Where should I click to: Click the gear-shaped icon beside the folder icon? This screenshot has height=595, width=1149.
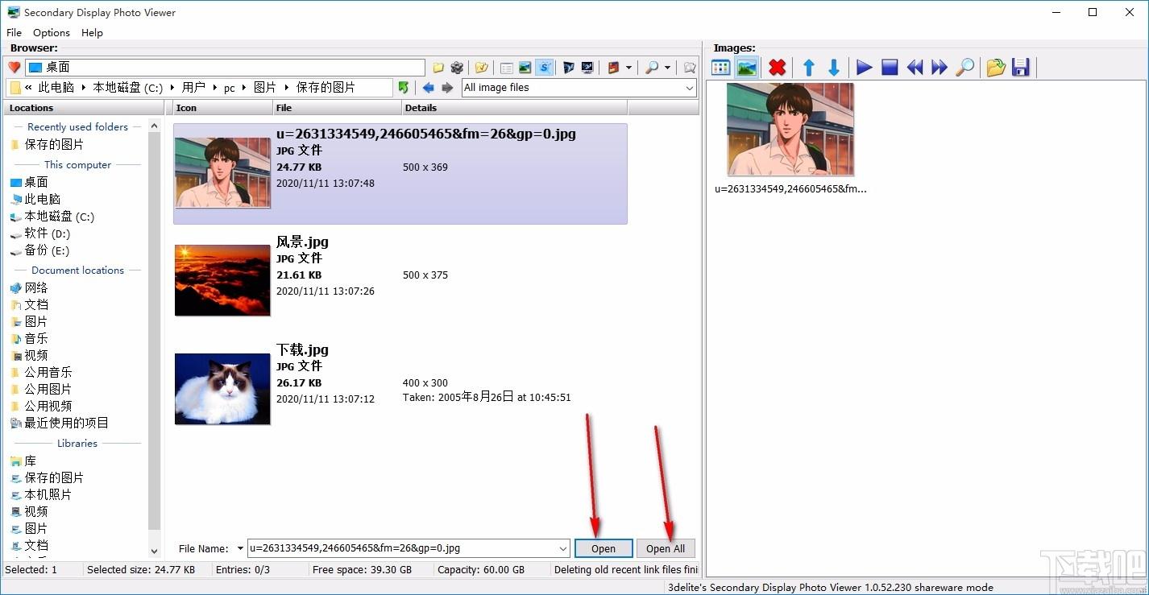tap(457, 68)
